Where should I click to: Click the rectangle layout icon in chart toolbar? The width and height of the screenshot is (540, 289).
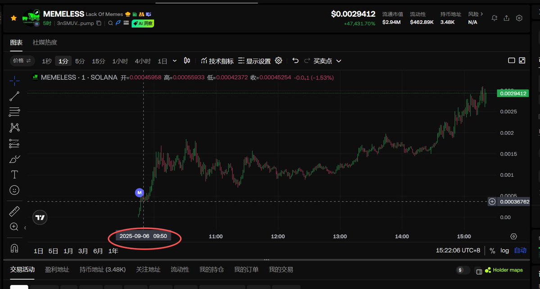512,61
